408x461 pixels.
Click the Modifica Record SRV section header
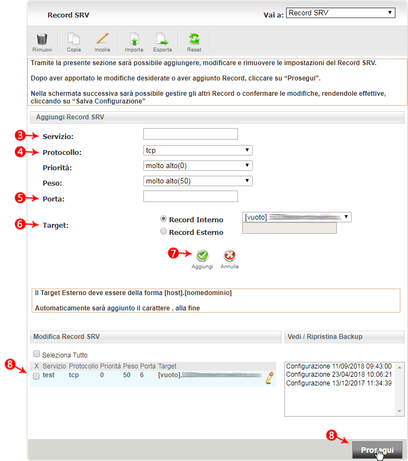156,337
